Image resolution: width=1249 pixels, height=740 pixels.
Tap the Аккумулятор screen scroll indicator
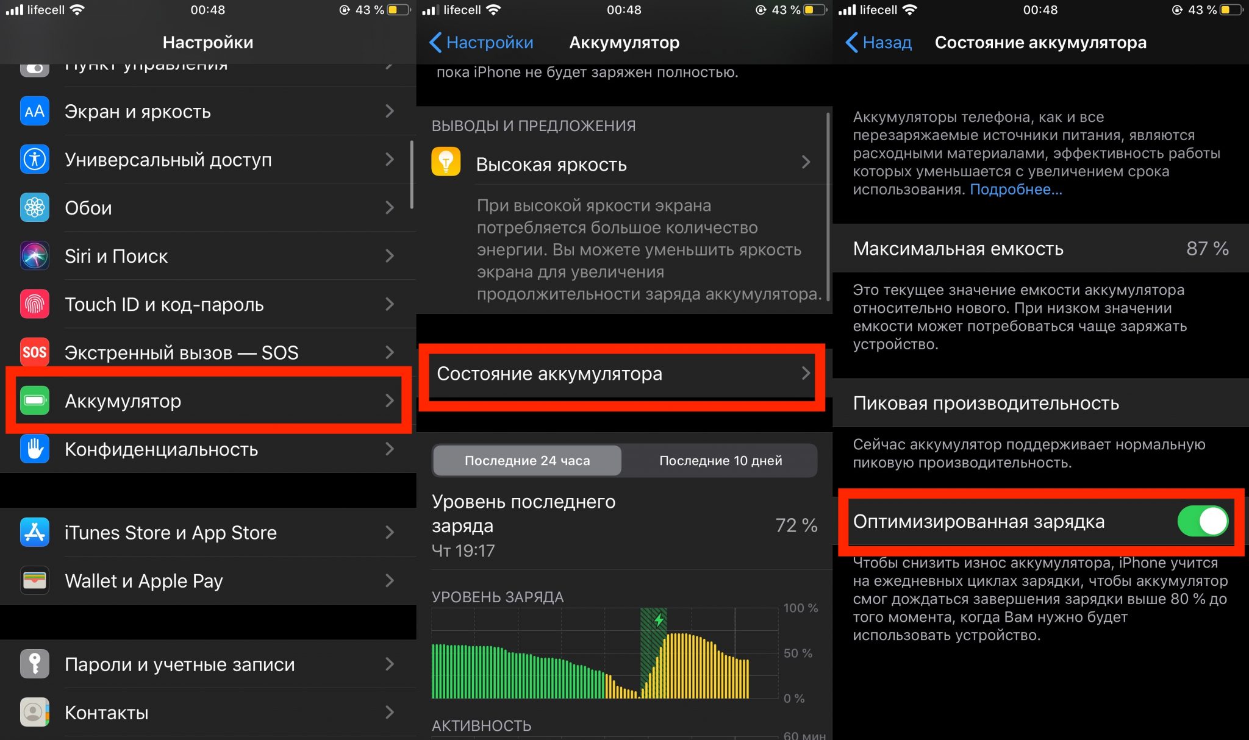pyautogui.click(x=828, y=205)
